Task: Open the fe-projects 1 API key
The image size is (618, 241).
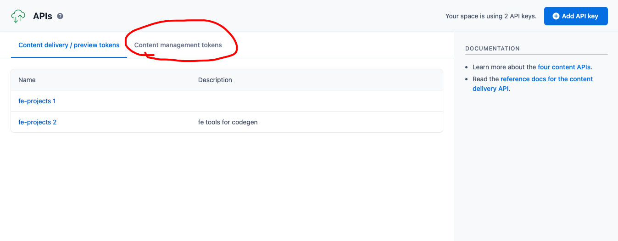Action: point(37,101)
